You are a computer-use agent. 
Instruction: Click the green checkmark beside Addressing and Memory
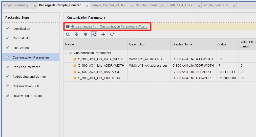pyautogui.click(x=7, y=76)
